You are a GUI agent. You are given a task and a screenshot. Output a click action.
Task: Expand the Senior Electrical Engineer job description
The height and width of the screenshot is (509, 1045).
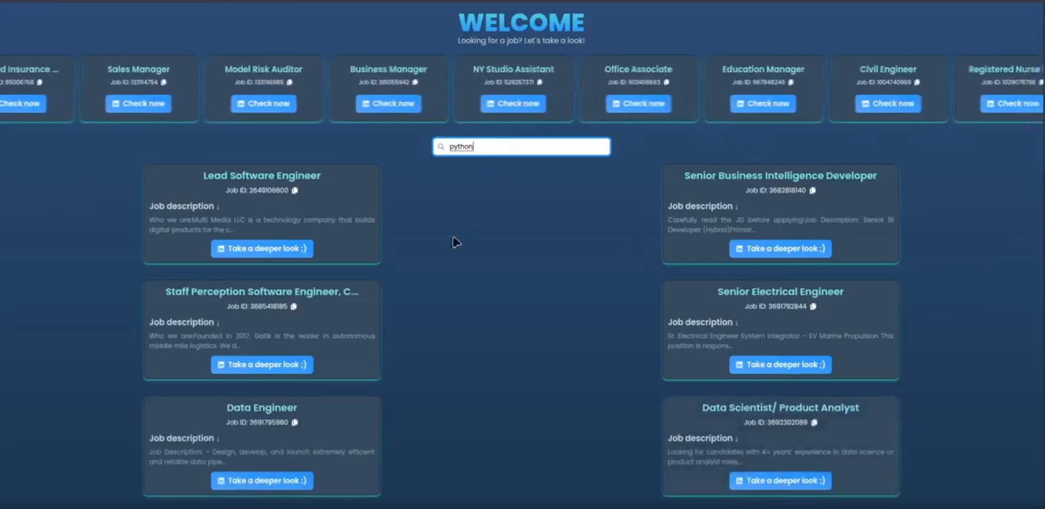point(736,322)
